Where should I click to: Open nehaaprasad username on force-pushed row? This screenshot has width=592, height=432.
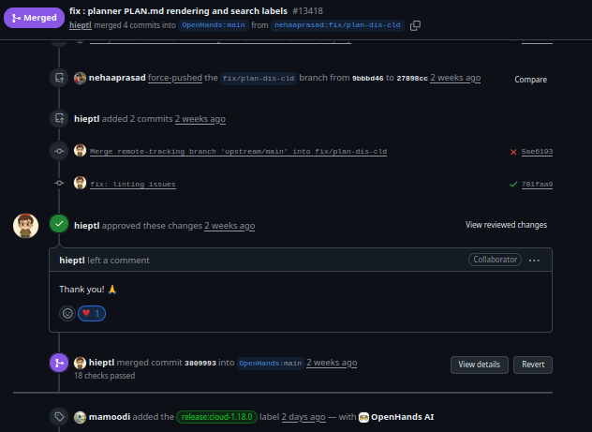click(x=117, y=78)
